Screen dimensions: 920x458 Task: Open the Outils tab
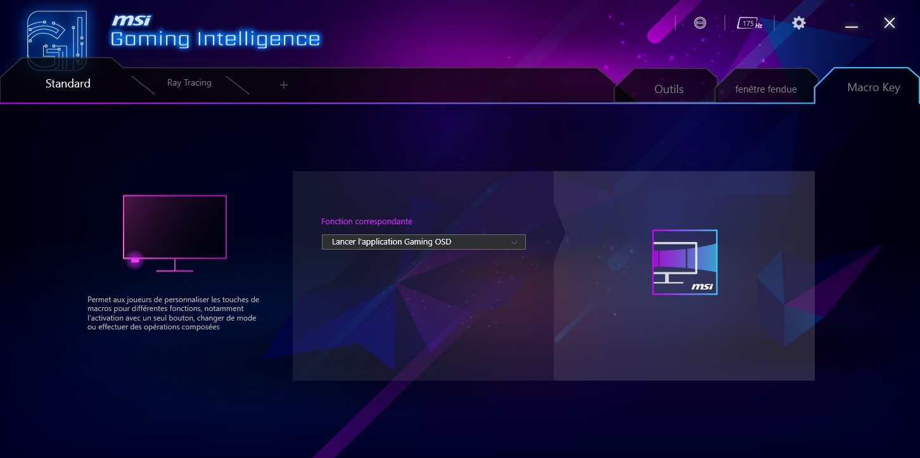coord(668,89)
